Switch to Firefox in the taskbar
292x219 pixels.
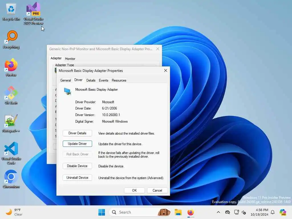pos(190,212)
